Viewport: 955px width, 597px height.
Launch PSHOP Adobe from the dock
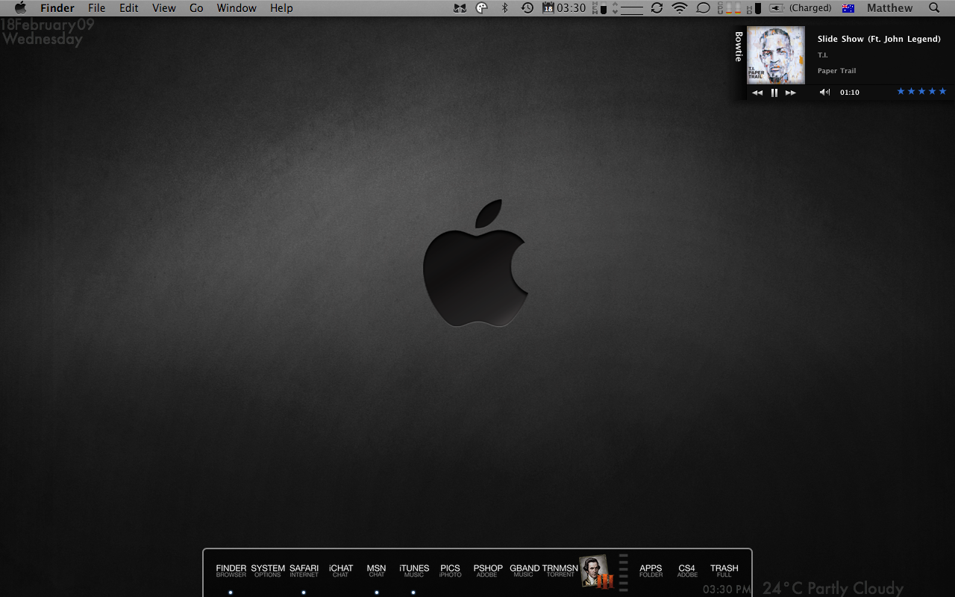coord(488,571)
